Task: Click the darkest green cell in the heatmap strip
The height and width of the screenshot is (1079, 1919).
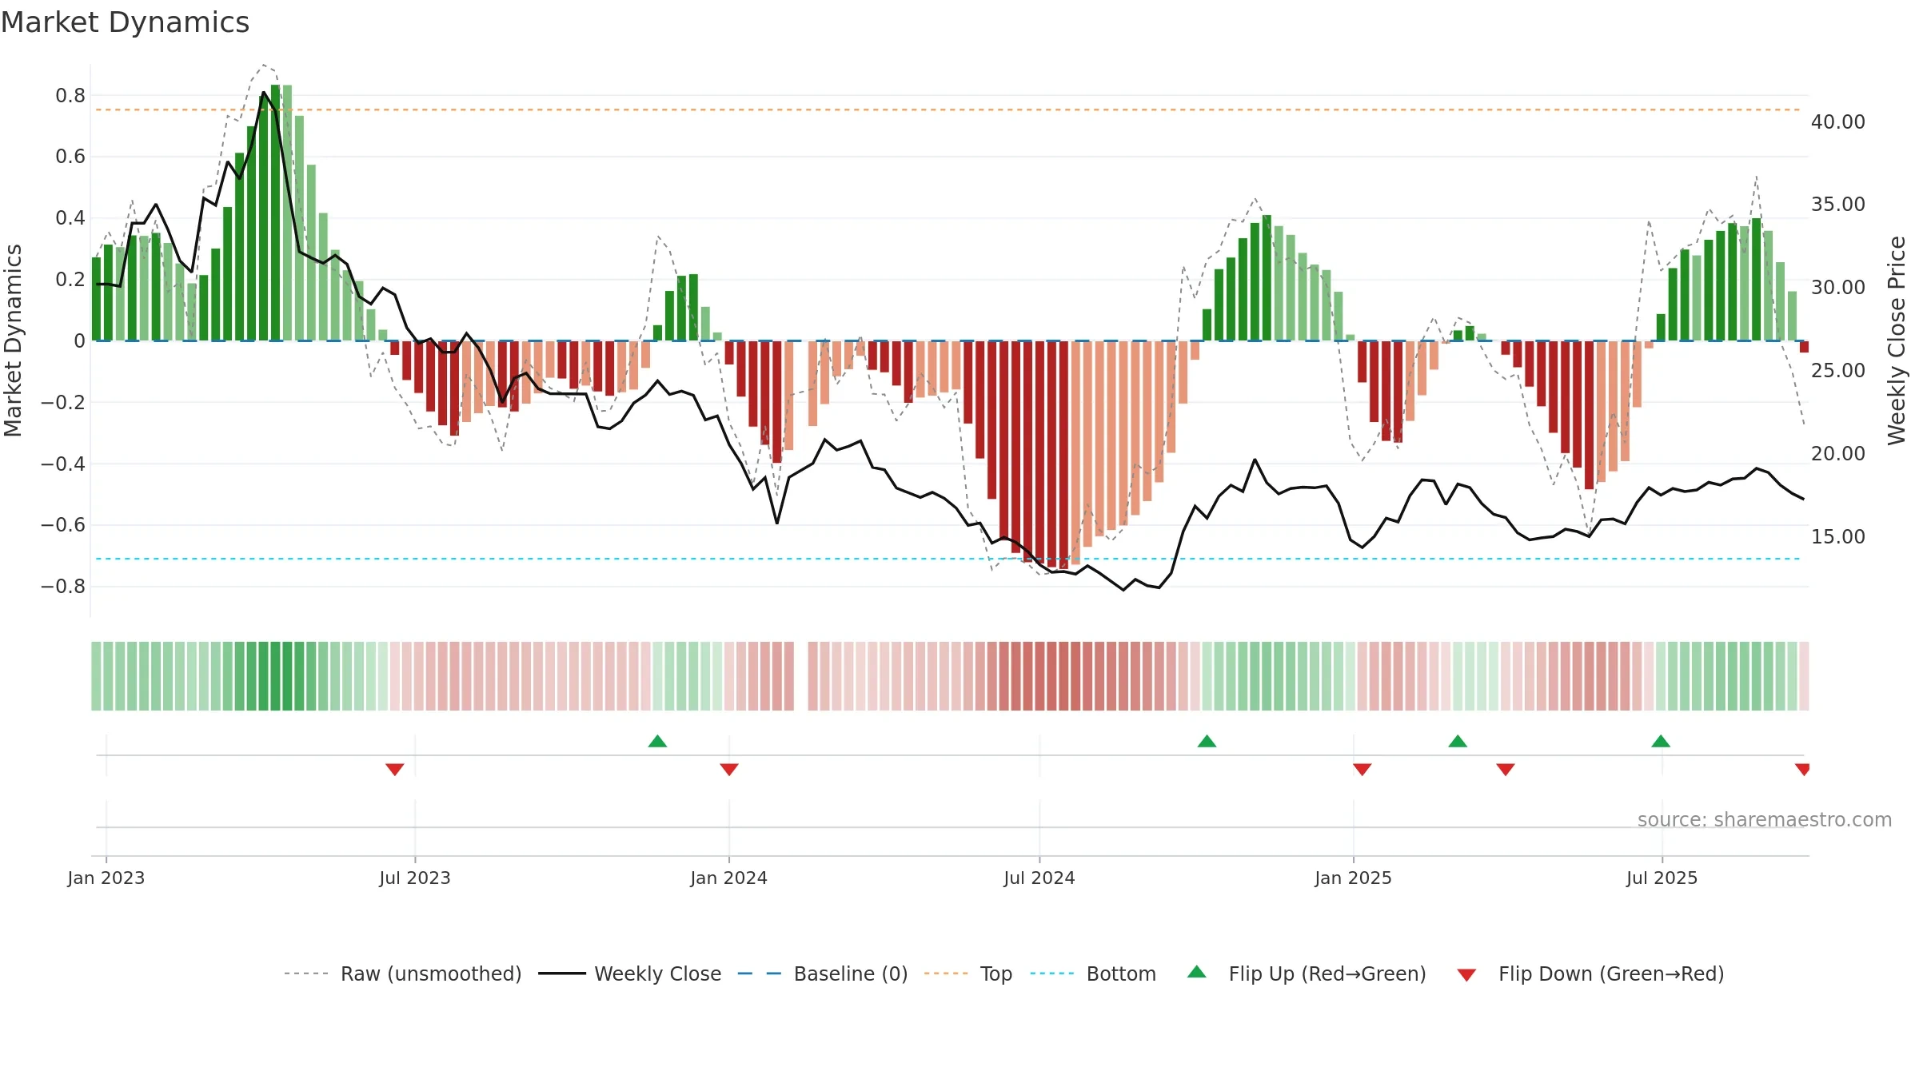Action: click(x=275, y=676)
